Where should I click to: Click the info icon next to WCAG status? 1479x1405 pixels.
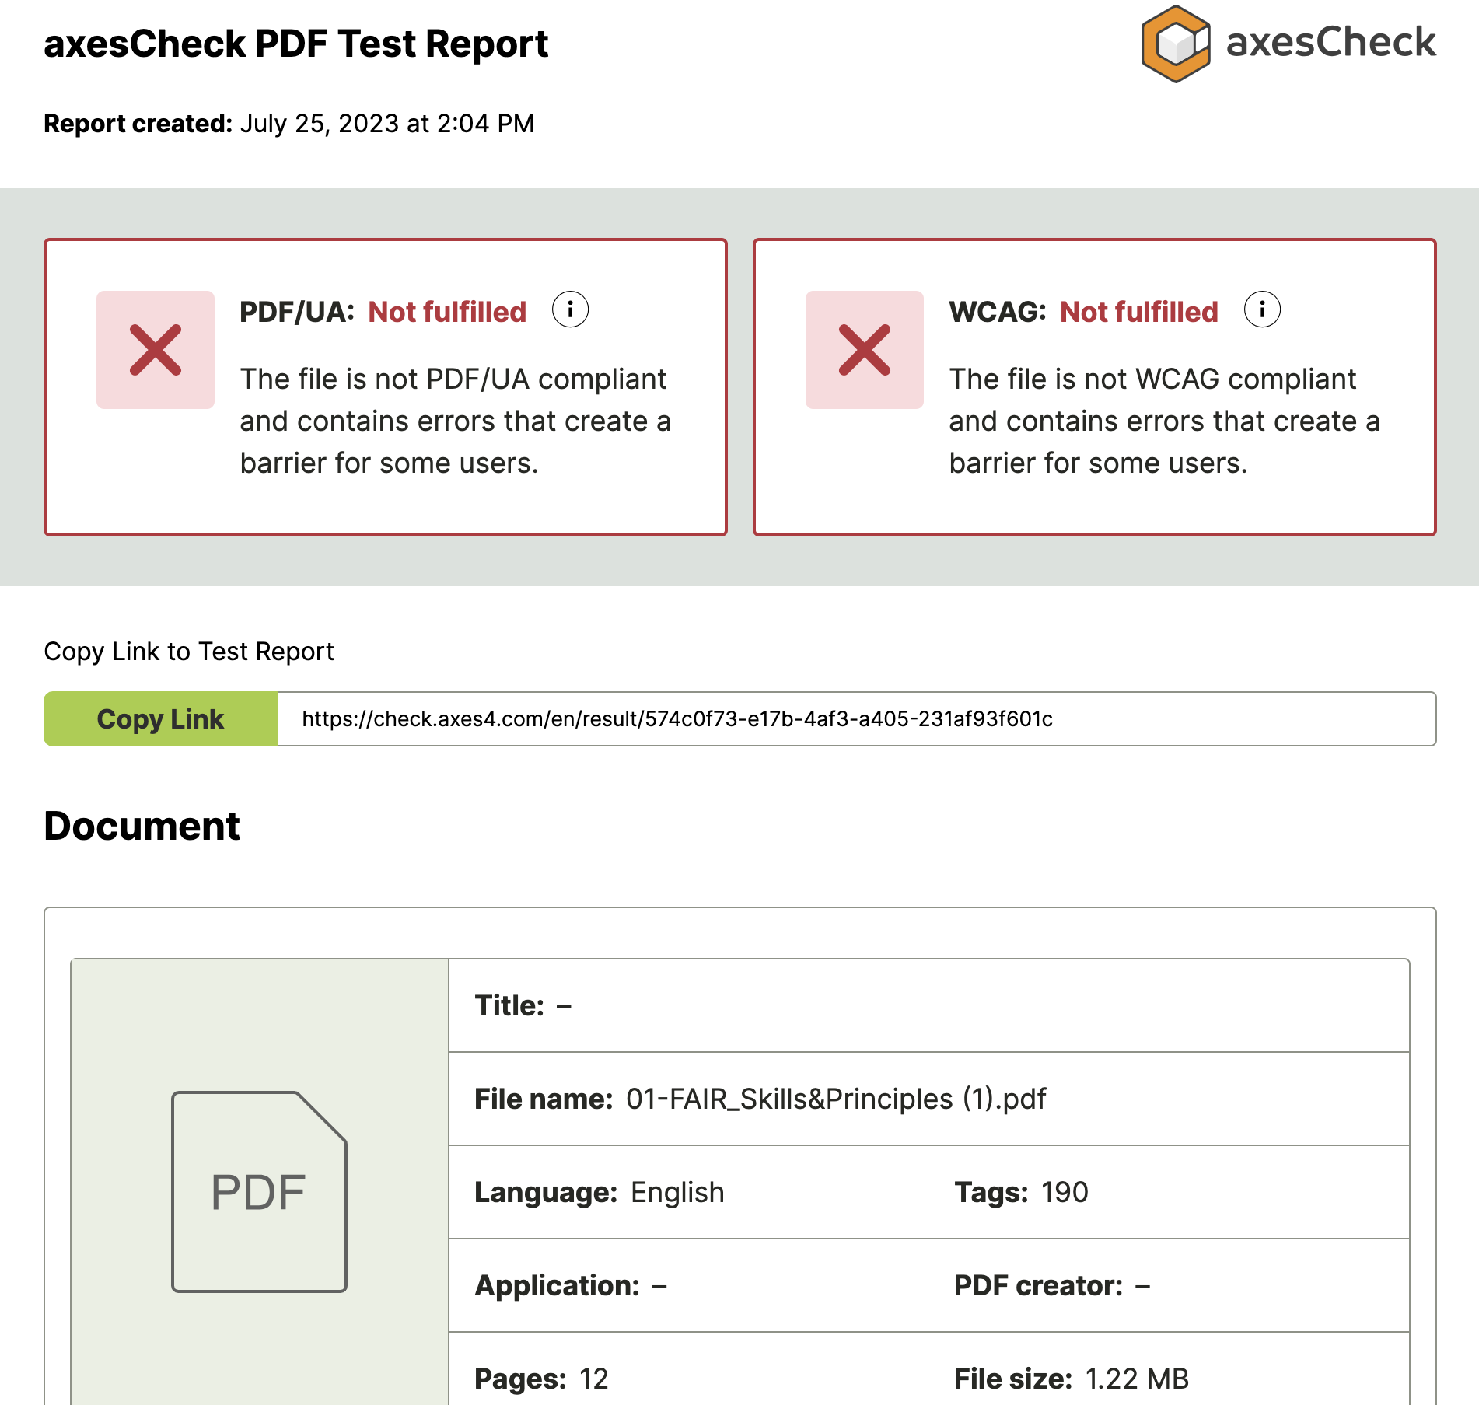[x=1262, y=309]
